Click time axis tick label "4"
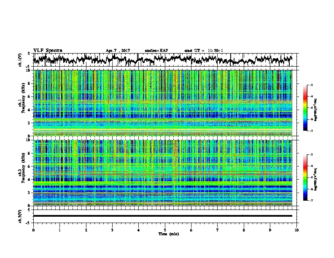The height and width of the screenshot is (258, 334). click(x=139, y=230)
